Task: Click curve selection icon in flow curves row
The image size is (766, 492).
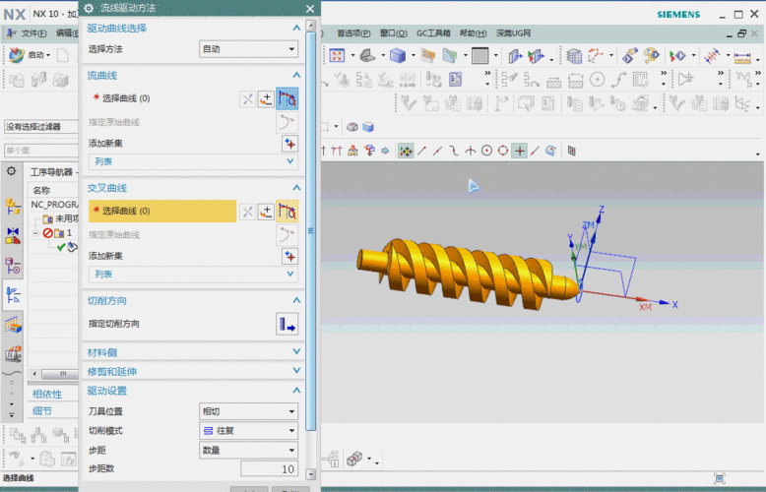Action: click(x=287, y=98)
